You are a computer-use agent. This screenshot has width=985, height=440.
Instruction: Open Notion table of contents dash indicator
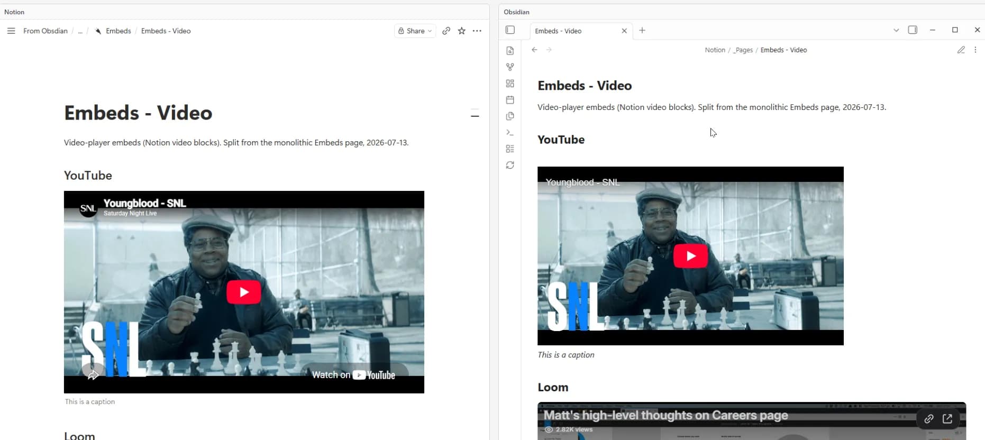[x=475, y=113]
